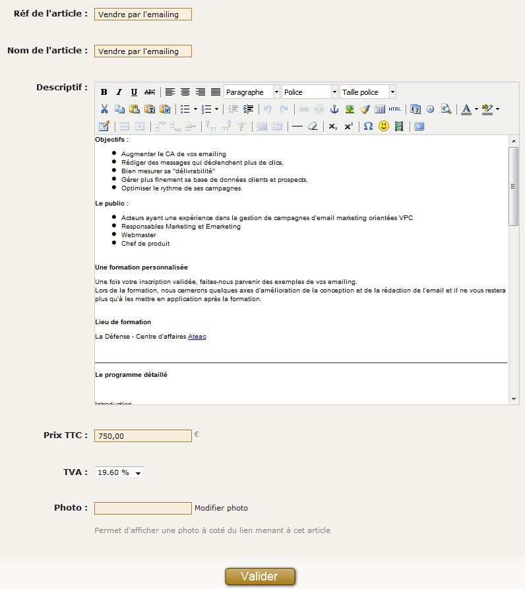This screenshot has width=525, height=589.
Task: Apply text color with A icon
Action: pyautogui.click(x=466, y=109)
